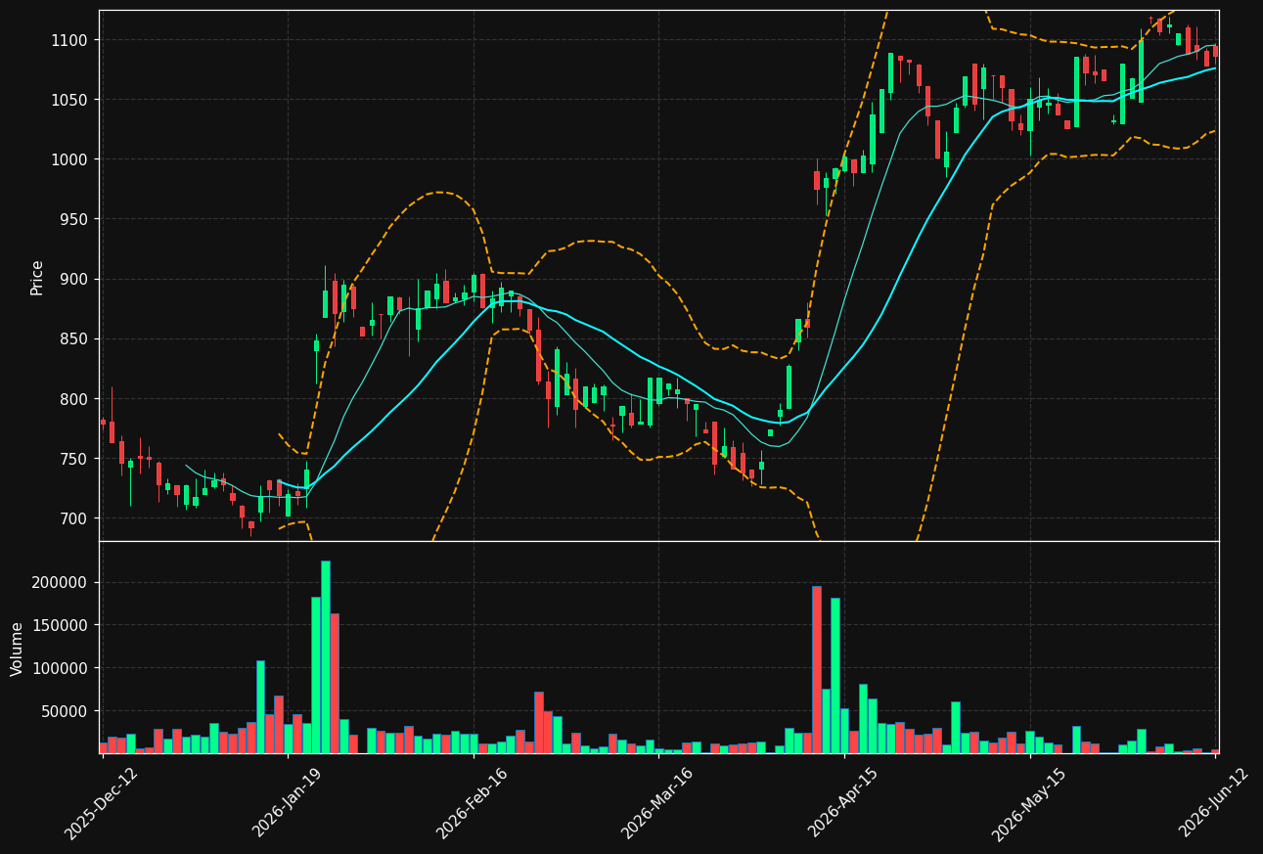Click the Price axis title

37,278
